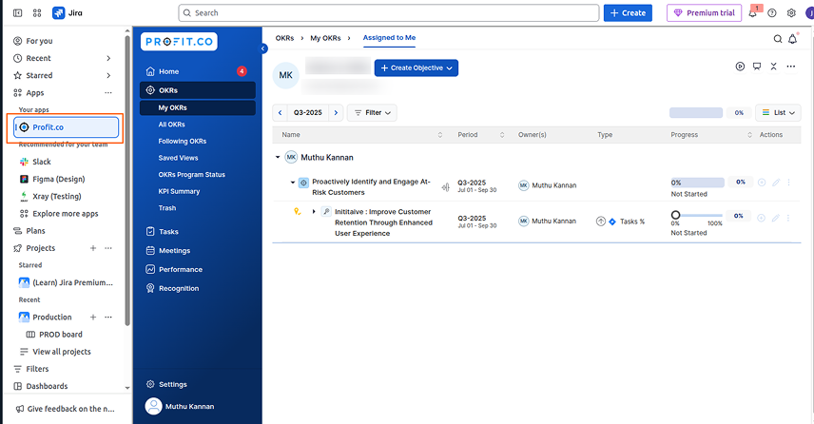Sort by the Name column
Viewport: 814px width, 424px height.
tap(439, 135)
